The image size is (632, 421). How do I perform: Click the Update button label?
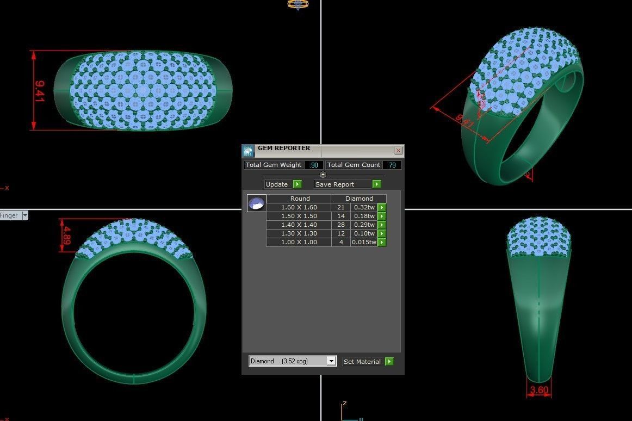(277, 184)
